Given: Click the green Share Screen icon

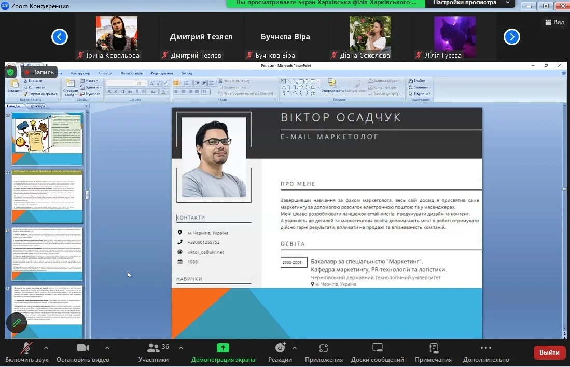Looking at the screenshot, I should pos(223,348).
